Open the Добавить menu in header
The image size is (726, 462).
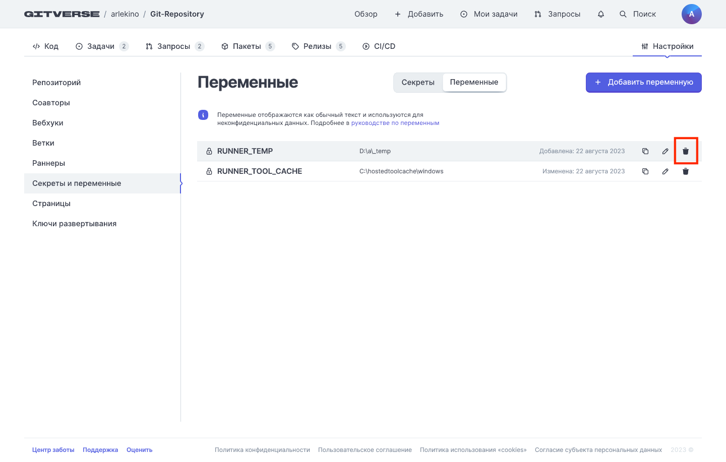[419, 14]
